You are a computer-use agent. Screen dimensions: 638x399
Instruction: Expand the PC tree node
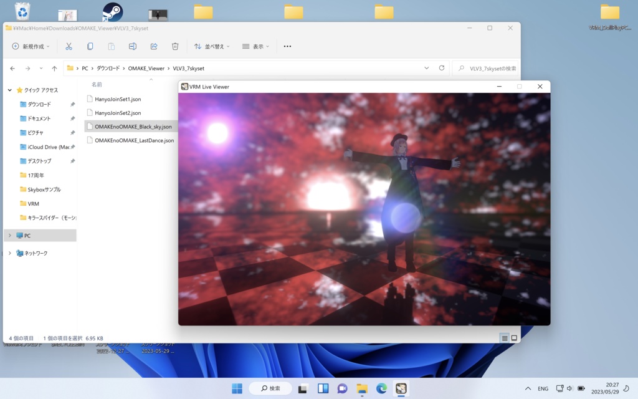point(10,235)
